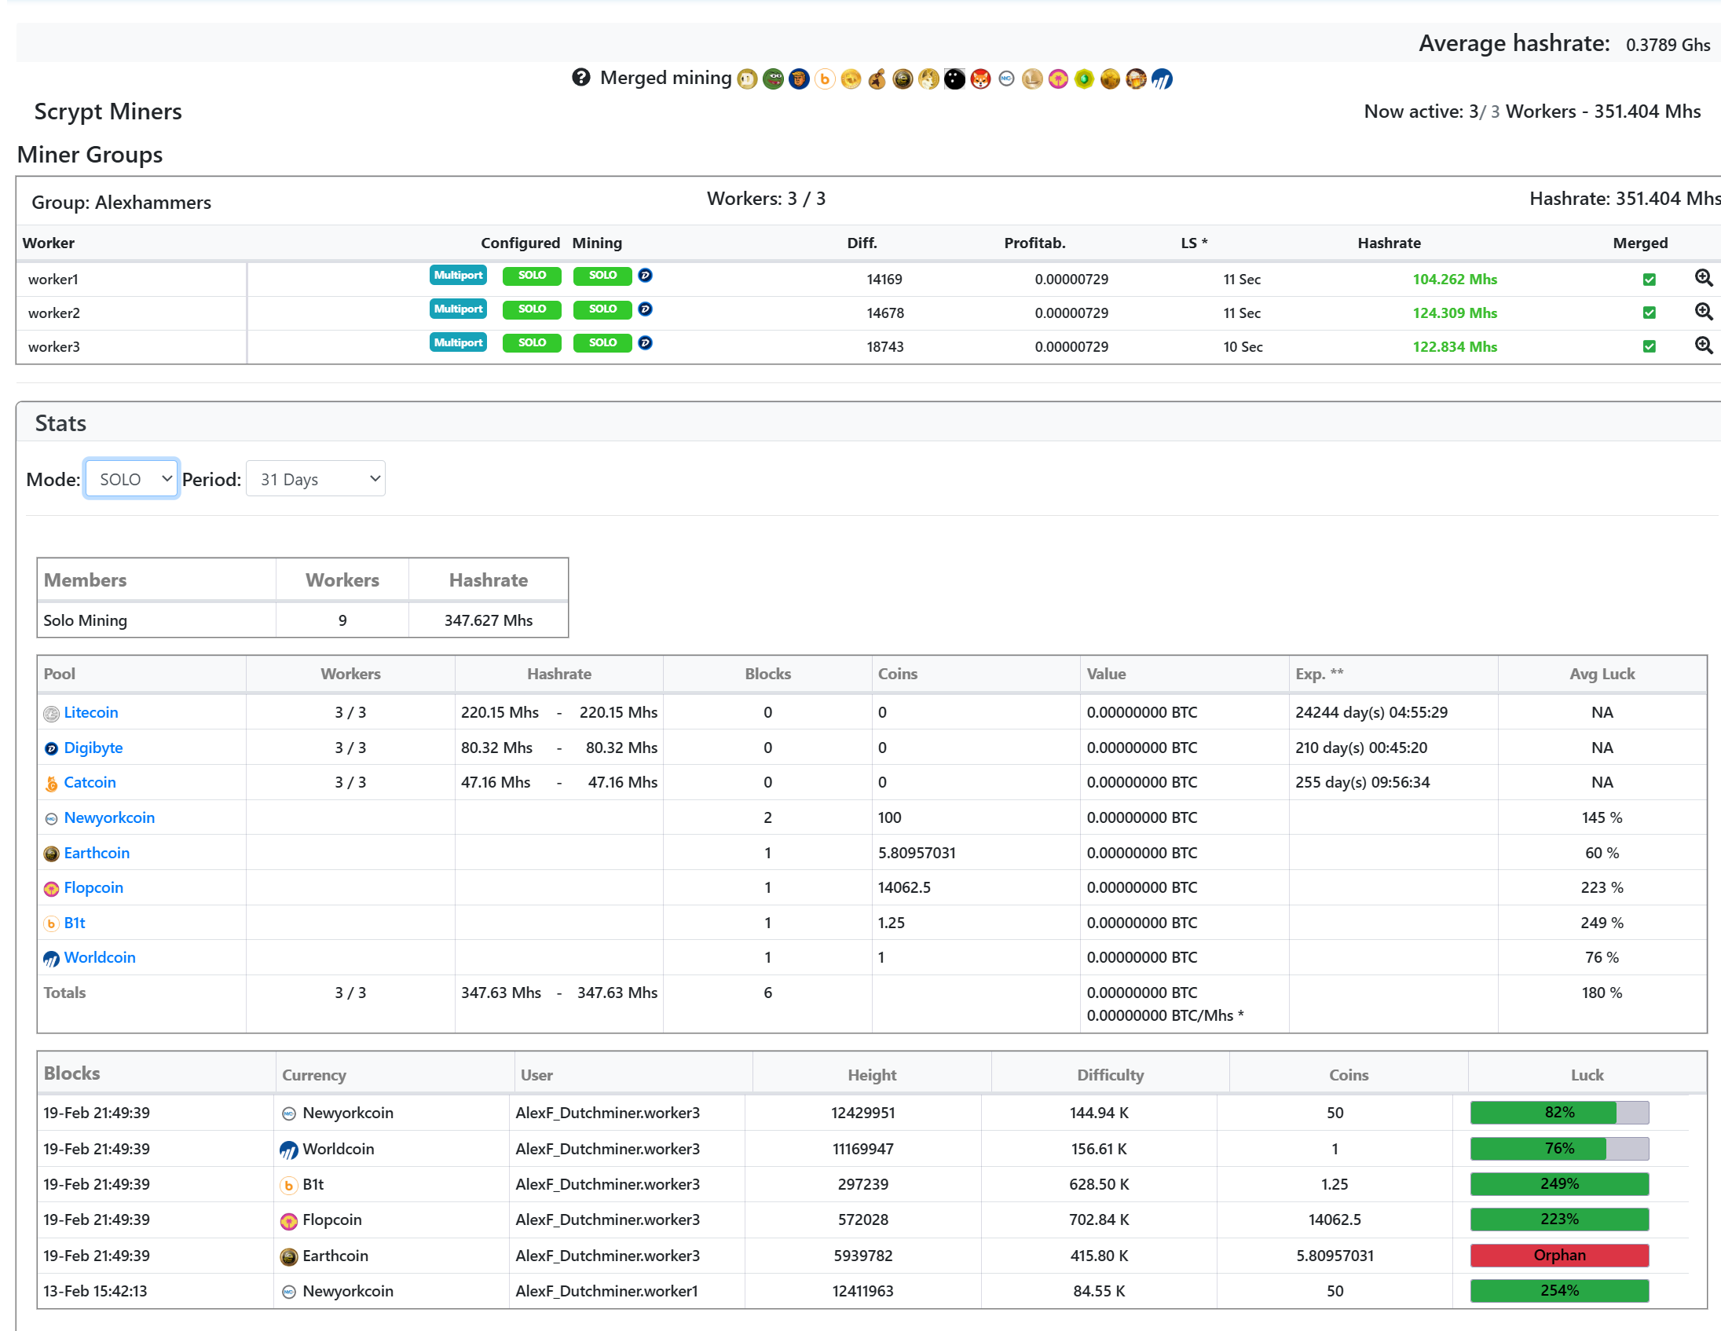Toggle merged checkbox for worker3

pyautogui.click(x=1649, y=346)
